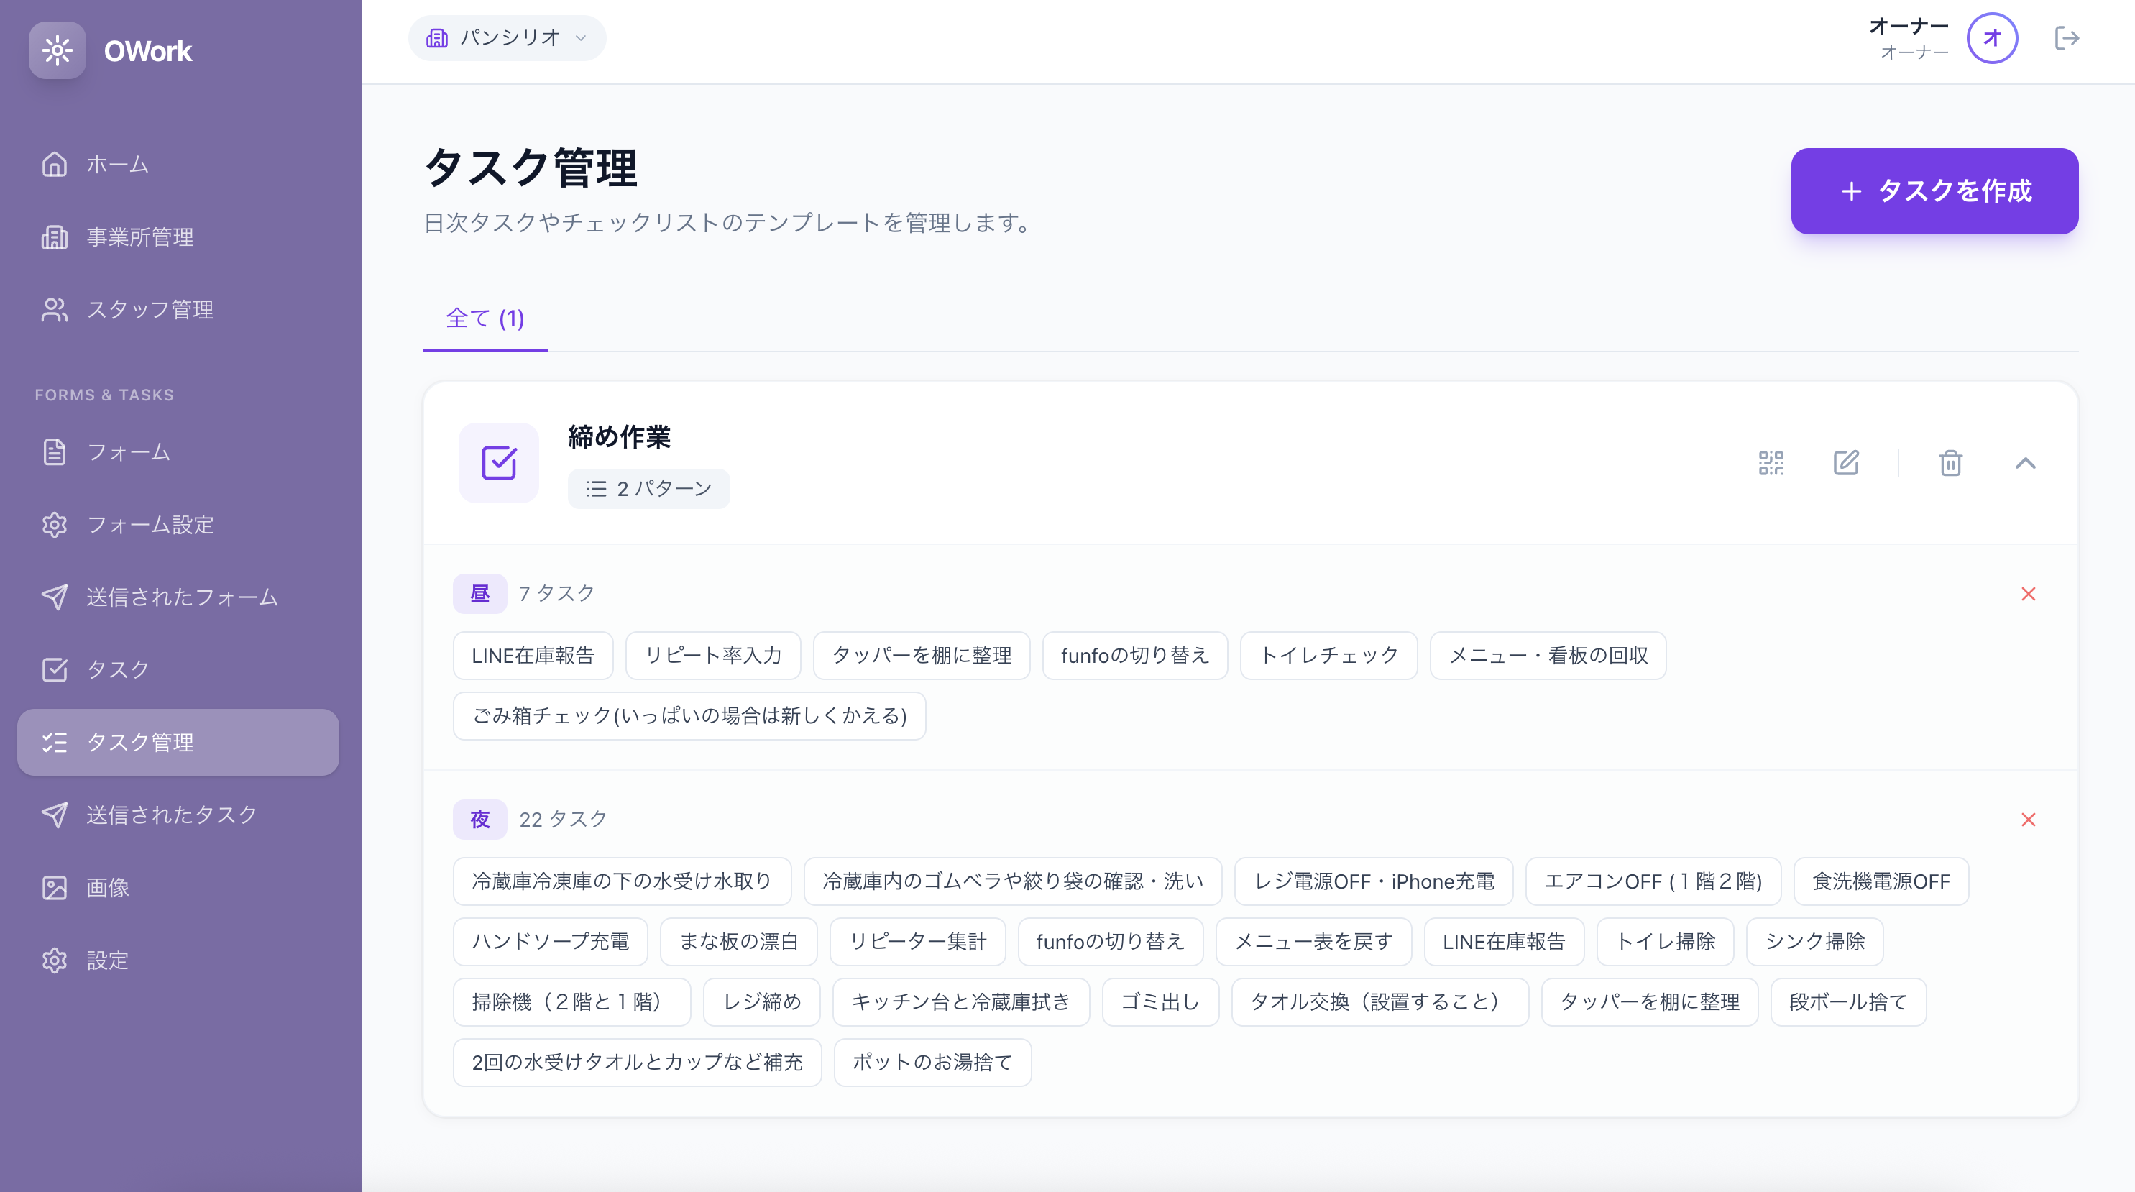Viewport: 2135px width, 1192px height.
Task: Click the LINE在庫報告 chip under 昼
Action: click(533, 656)
